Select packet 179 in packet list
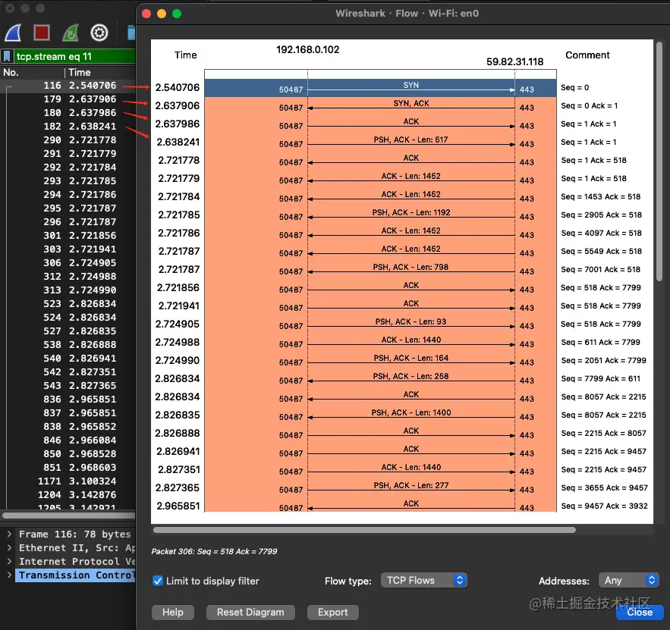Viewport: 670px width, 630px height. click(x=68, y=99)
